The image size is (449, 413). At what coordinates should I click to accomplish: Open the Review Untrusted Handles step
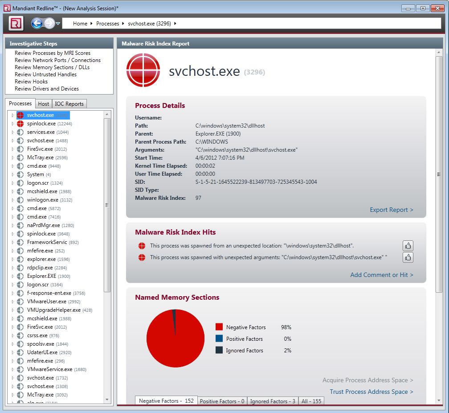[45, 74]
